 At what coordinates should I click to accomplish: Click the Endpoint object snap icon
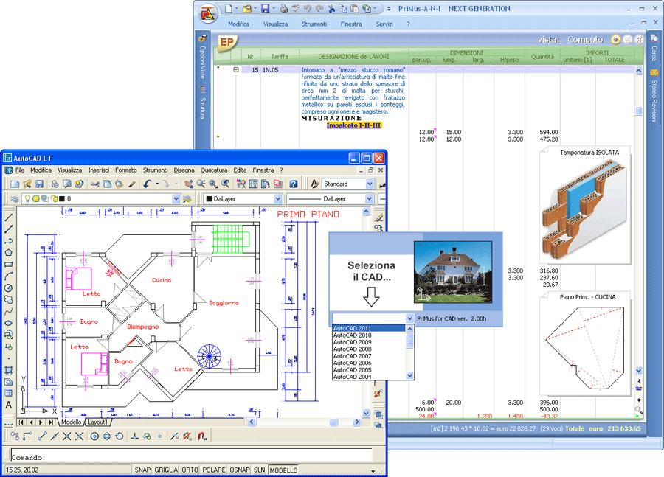[x=42, y=436]
